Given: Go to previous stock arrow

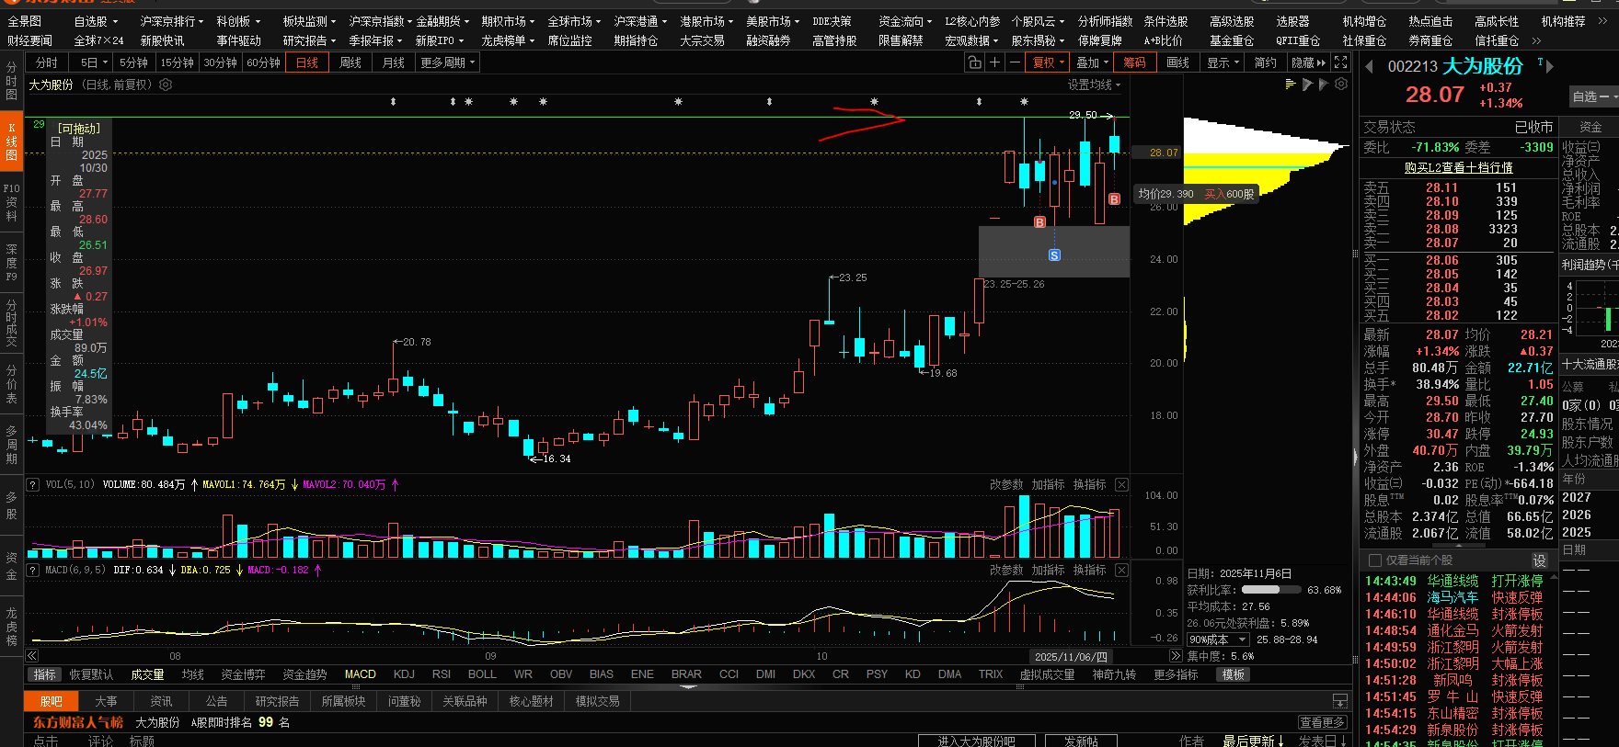Looking at the screenshot, I should (1369, 66).
